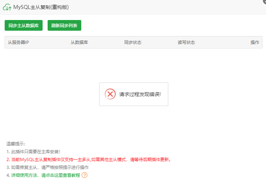Click the MySQL replication cloud sync icon

click(7, 7)
